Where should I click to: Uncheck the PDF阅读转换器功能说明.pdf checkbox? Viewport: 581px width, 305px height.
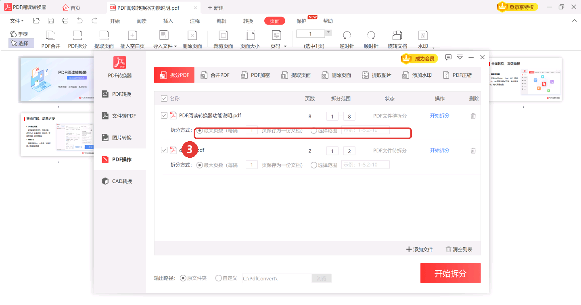164,115
